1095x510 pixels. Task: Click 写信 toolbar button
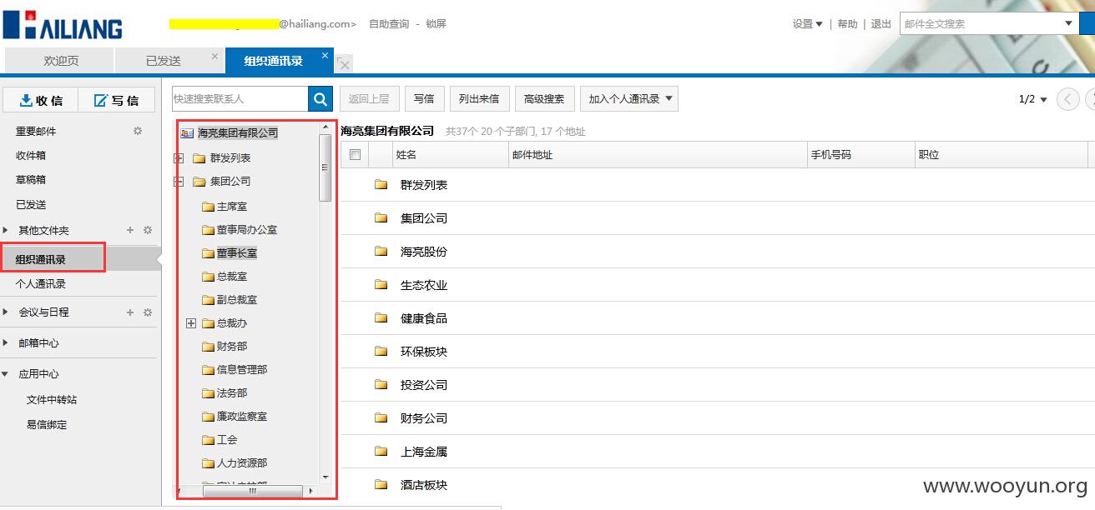(x=424, y=98)
